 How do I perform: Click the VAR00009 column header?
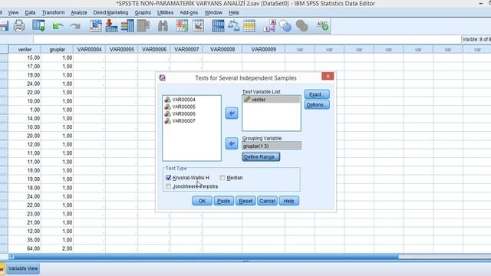263,49
